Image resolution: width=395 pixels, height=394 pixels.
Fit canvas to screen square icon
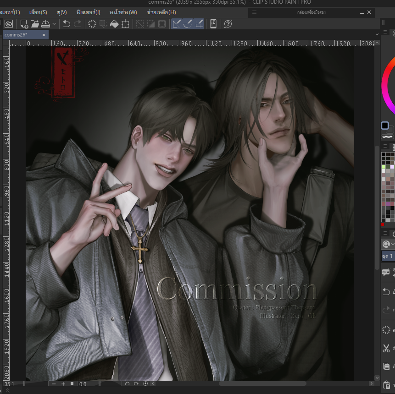[x=72, y=383]
